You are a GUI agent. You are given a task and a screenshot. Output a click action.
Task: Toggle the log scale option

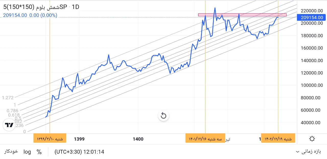(x=27, y=152)
